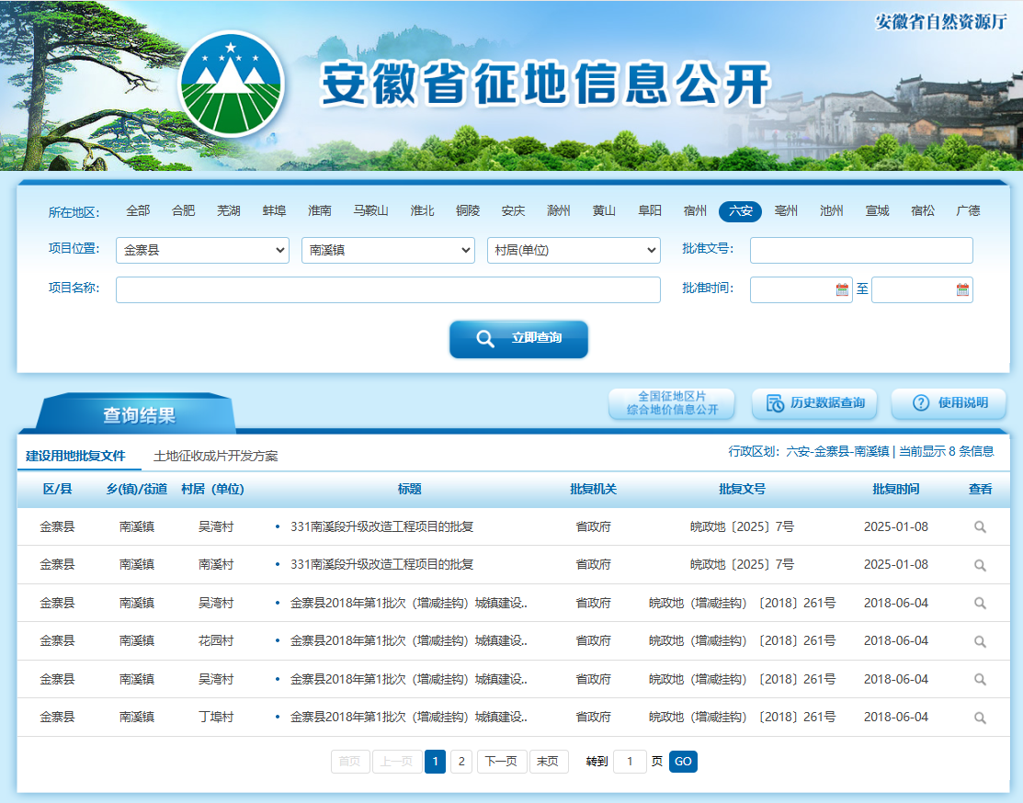Open calendar picker for end approval date
Image resolution: width=1023 pixels, height=803 pixels.
[962, 290]
